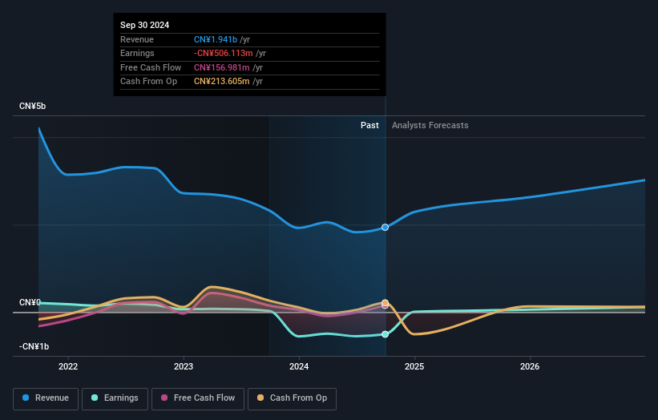Click the CN¥5b y-axis label
Screen dimensions: 658x420
tap(32, 106)
